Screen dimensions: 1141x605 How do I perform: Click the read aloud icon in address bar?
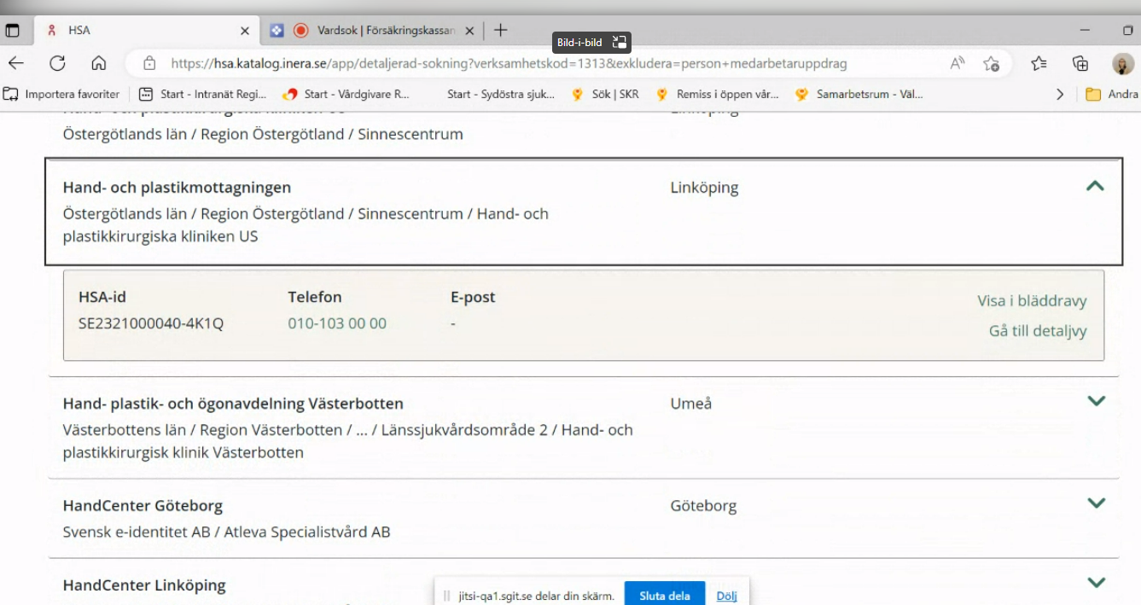coord(958,63)
